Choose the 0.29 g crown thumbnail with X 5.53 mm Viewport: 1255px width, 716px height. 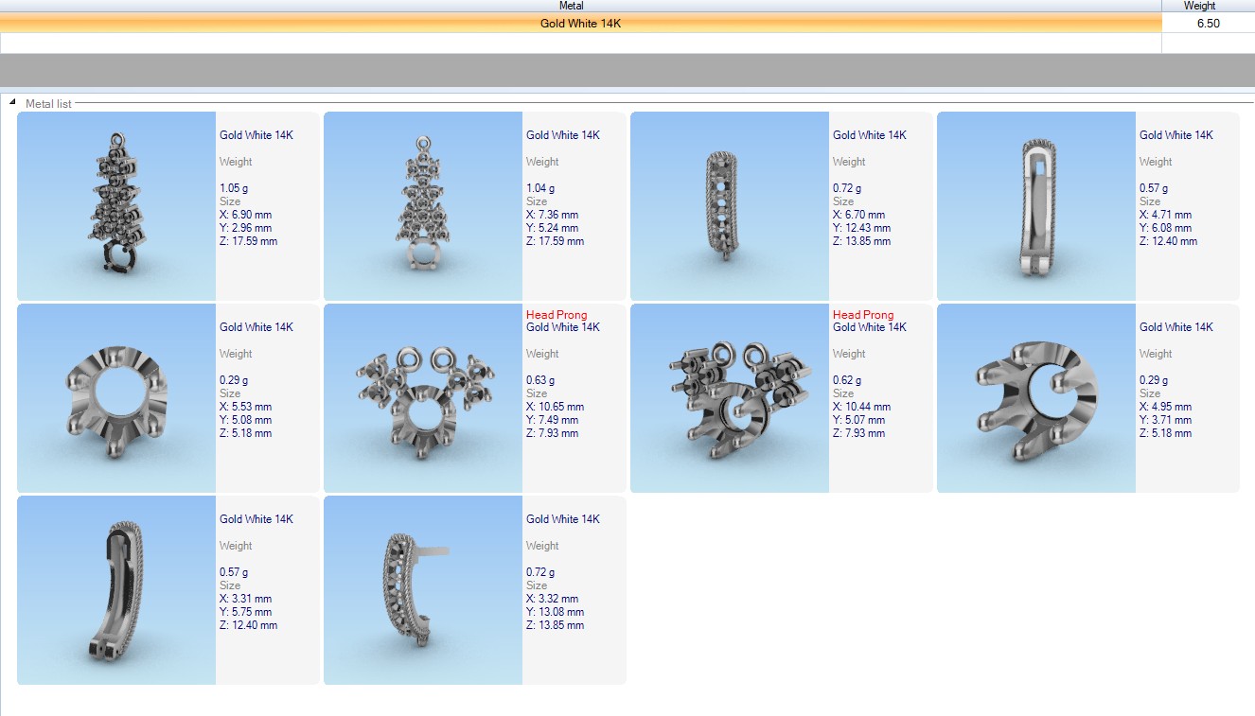point(116,398)
